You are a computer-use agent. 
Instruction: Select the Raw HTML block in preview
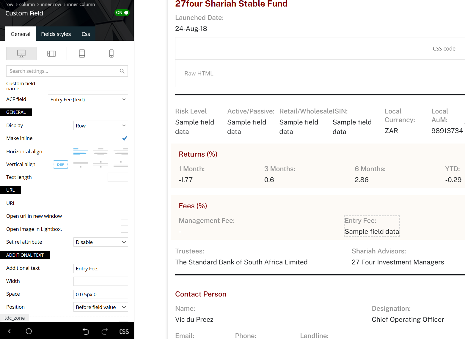coord(320,73)
